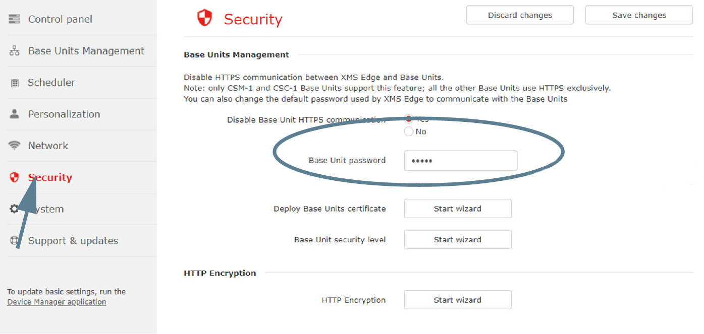Open the Base Units Management menu

(86, 51)
